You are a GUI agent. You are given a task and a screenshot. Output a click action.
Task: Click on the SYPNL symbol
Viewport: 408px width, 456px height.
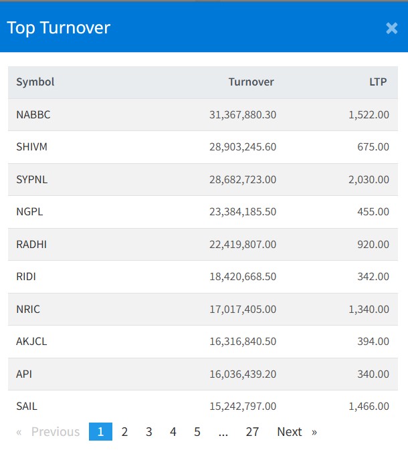coord(32,180)
